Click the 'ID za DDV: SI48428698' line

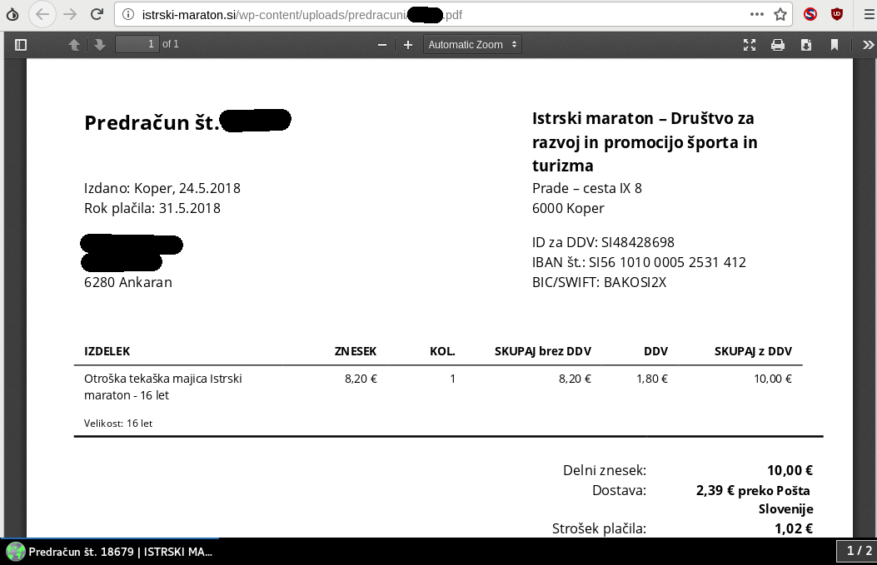coord(603,242)
